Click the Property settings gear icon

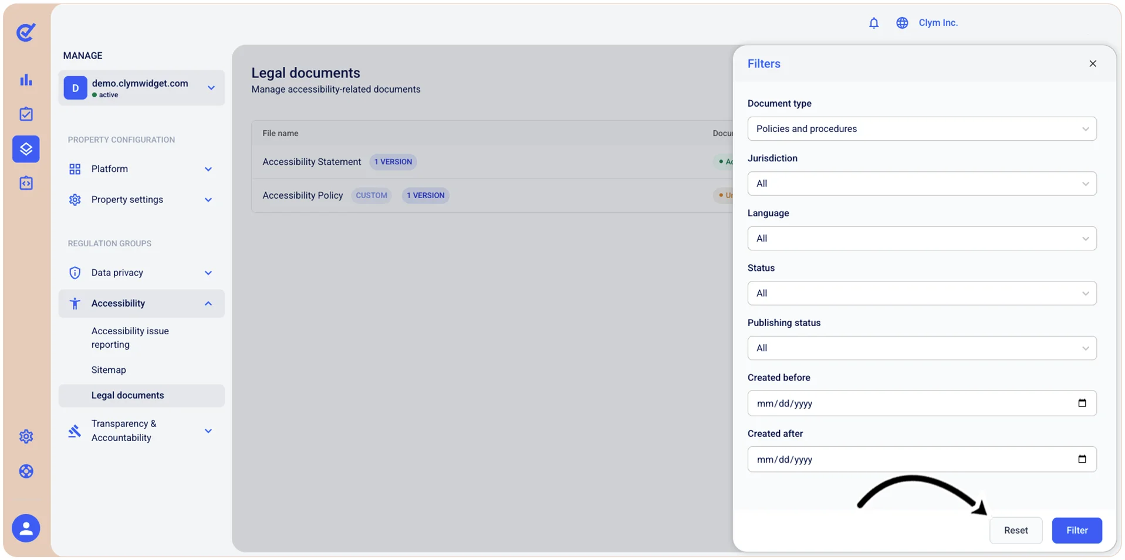[x=75, y=199]
